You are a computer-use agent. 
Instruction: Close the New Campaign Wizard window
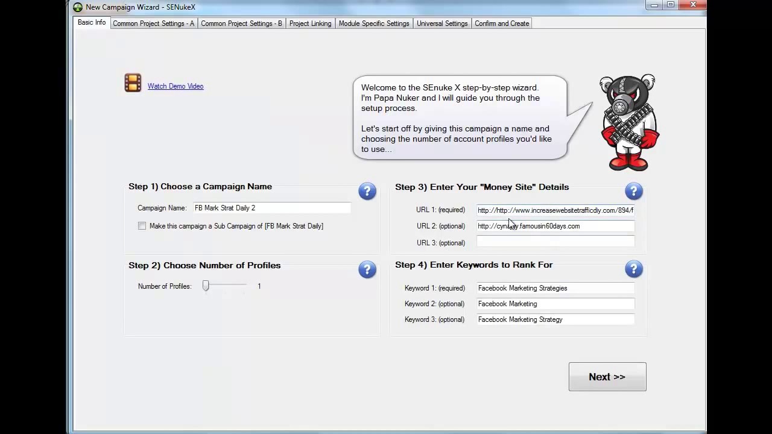[x=693, y=5]
